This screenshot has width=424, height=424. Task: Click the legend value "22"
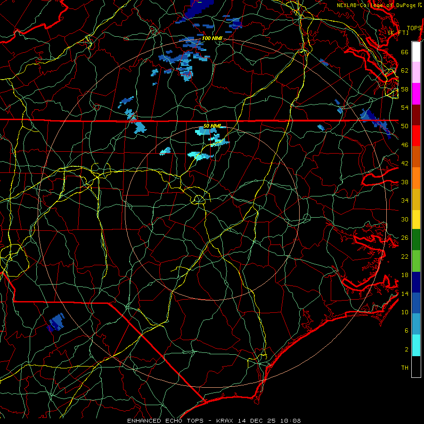[405, 257]
